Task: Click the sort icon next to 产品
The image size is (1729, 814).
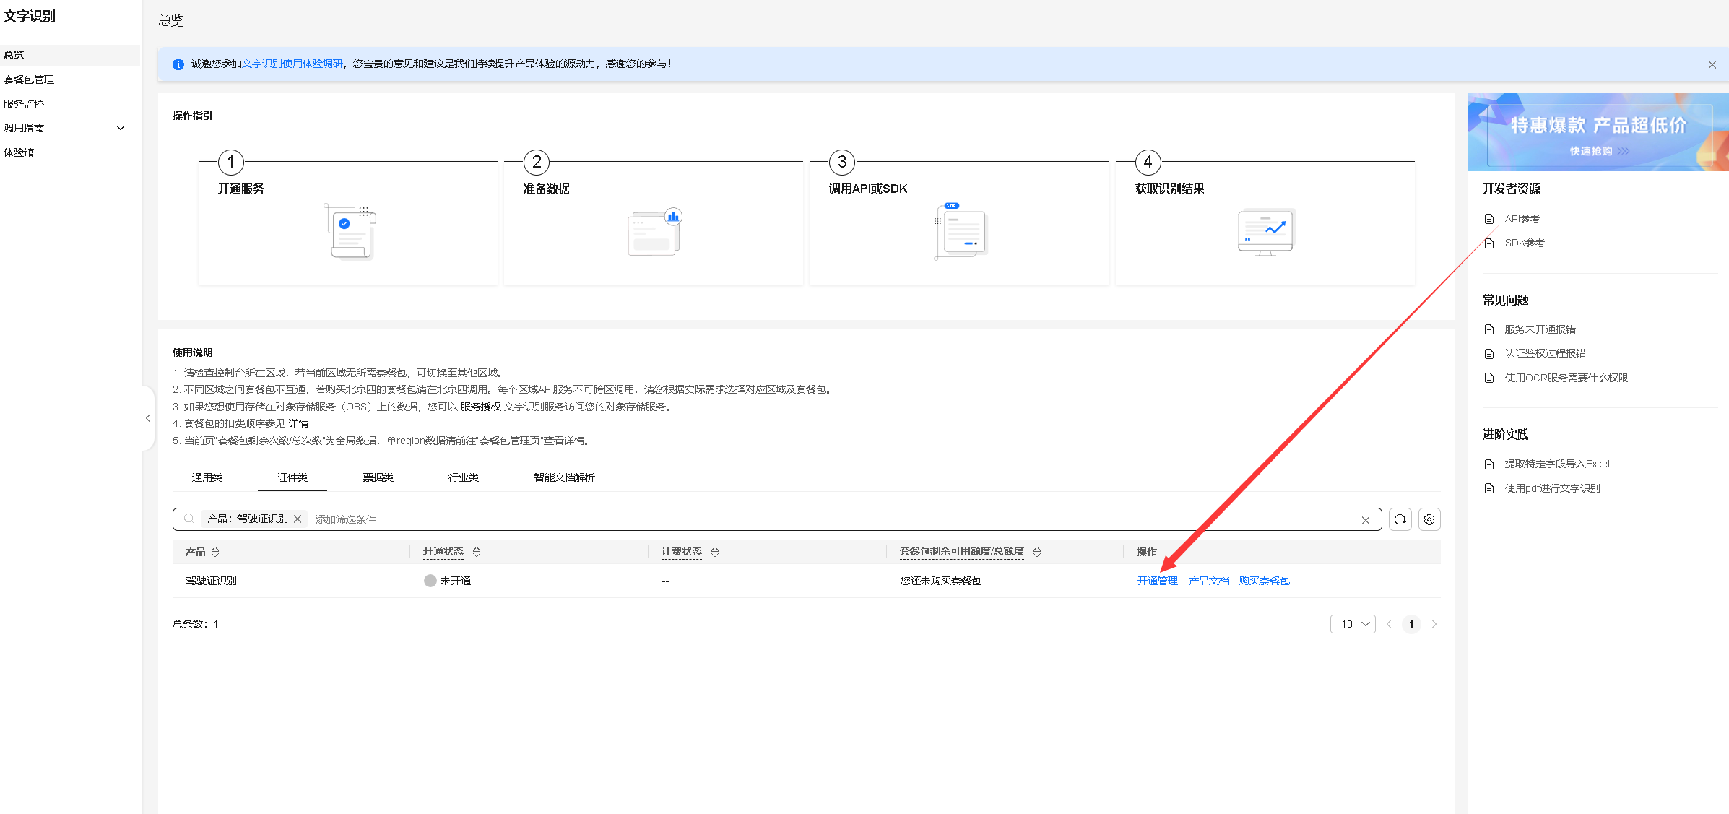Action: (x=215, y=552)
